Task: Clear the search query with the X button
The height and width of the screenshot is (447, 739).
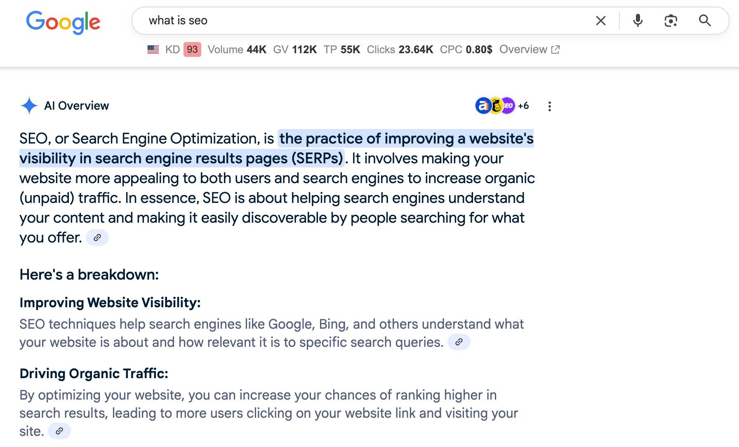Action: click(x=600, y=21)
